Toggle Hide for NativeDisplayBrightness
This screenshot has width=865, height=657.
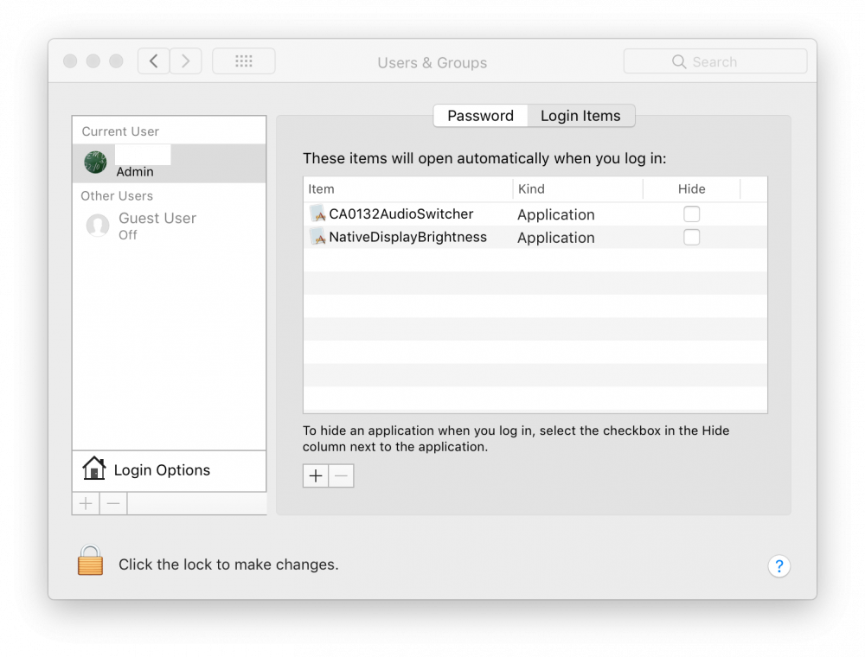(691, 237)
